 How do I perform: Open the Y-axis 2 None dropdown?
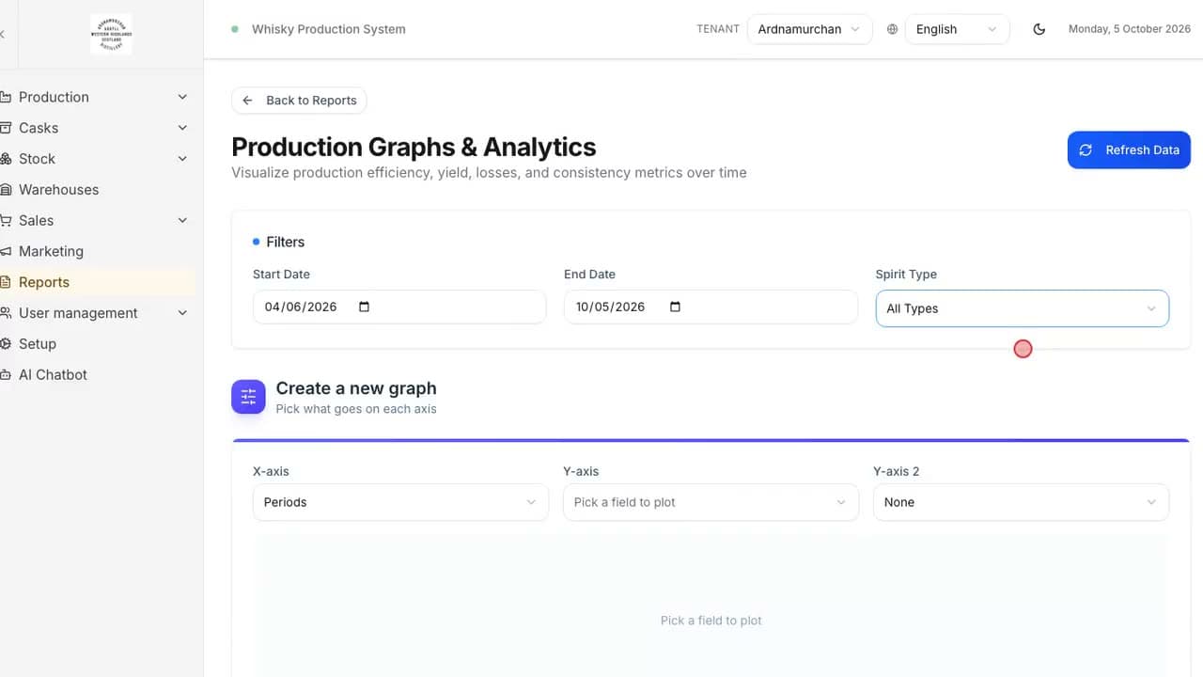pyautogui.click(x=1021, y=502)
